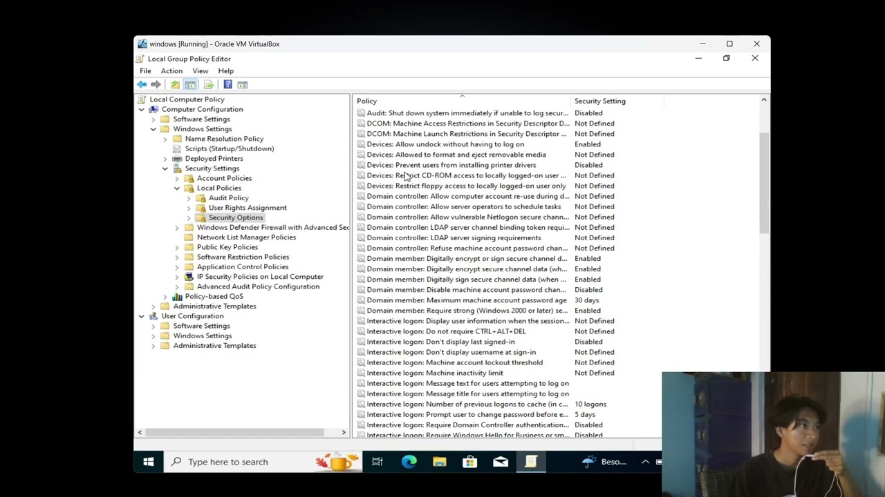Select 'Interactive logon: Machine account lockout threshold'

(x=455, y=362)
